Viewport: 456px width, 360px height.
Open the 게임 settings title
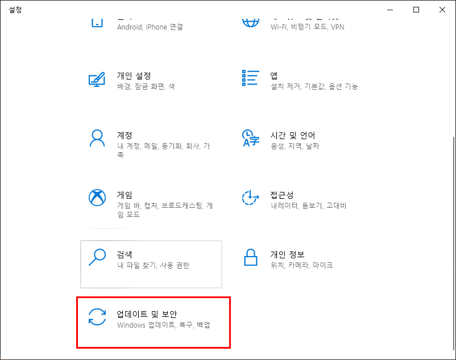(x=125, y=195)
